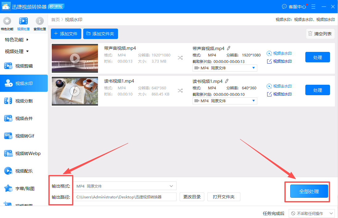Clear the file list with 清空列表
Viewport: 338px width, 218px height.
(320, 34)
